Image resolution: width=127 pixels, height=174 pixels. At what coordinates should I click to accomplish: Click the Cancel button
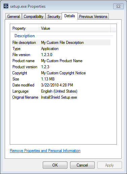pos(82,165)
